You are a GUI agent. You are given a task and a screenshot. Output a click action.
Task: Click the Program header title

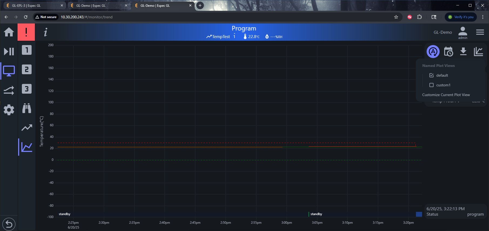point(244,28)
